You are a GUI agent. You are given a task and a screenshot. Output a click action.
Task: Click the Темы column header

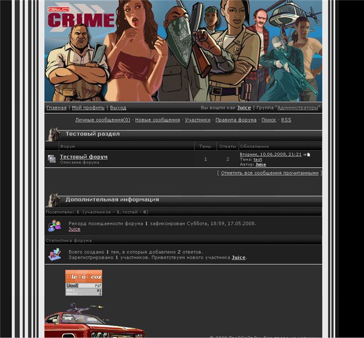[x=205, y=146]
